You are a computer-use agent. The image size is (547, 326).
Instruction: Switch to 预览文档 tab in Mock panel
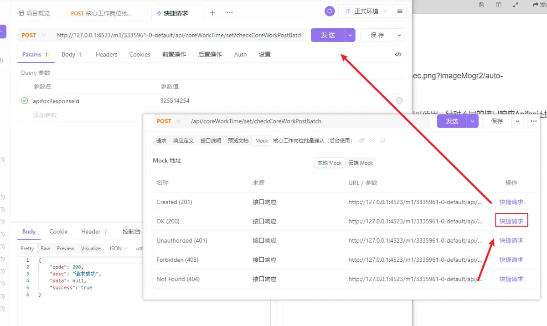click(238, 140)
